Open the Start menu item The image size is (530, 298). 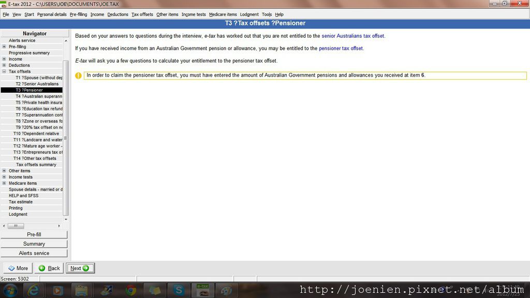click(29, 14)
